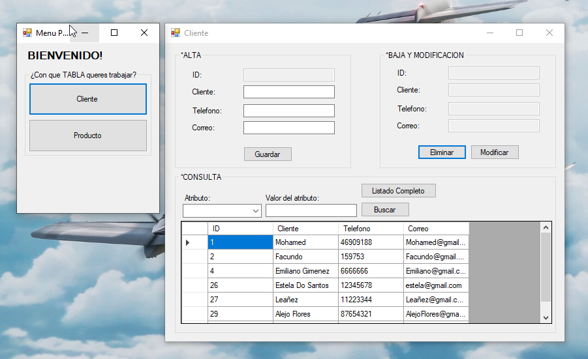Click the Guardar button
The height and width of the screenshot is (359, 588).
pyautogui.click(x=268, y=154)
